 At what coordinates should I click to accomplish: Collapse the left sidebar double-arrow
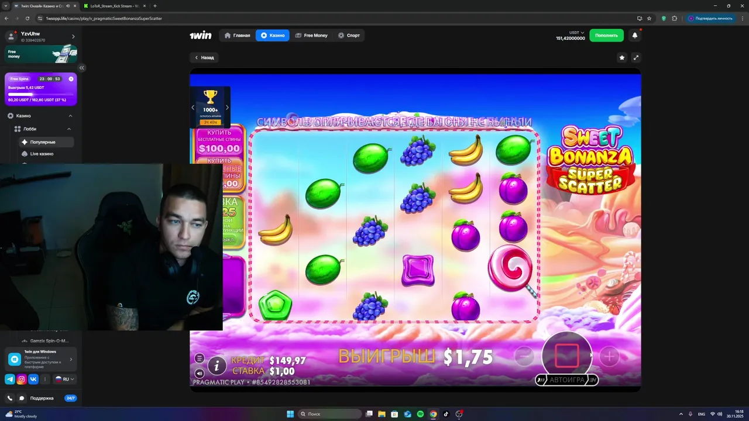[82, 68]
